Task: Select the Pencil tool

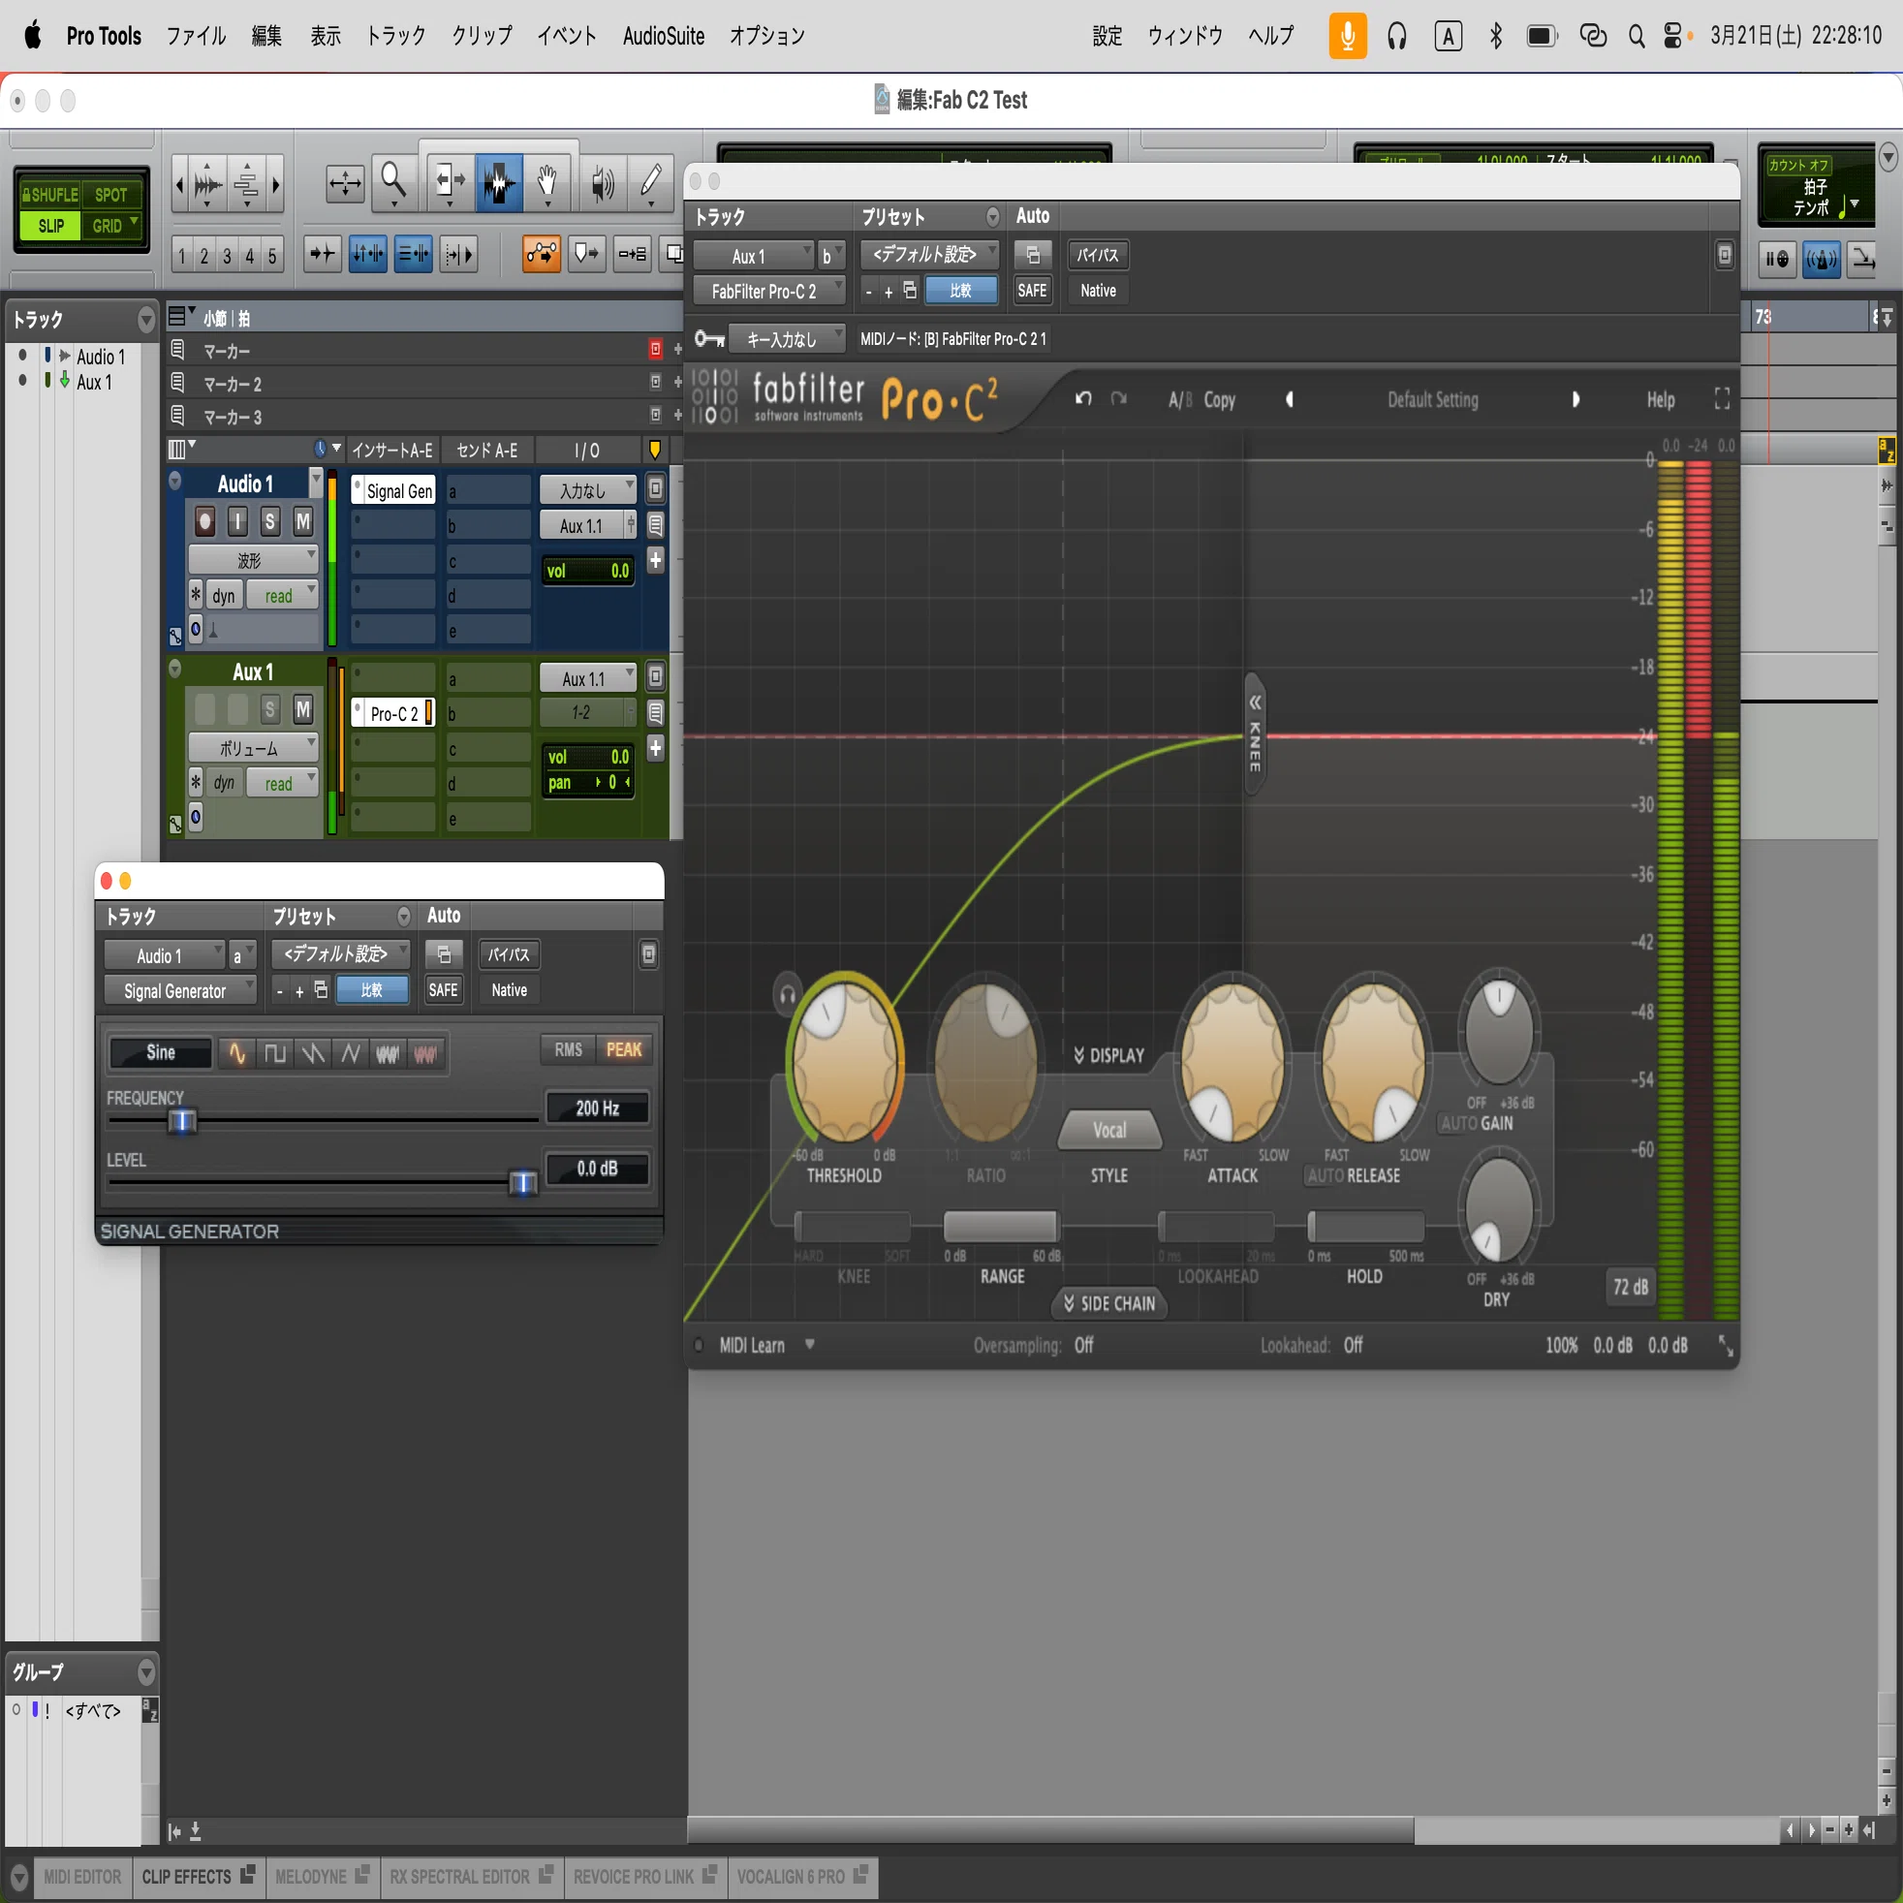Action: click(x=650, y=182)
